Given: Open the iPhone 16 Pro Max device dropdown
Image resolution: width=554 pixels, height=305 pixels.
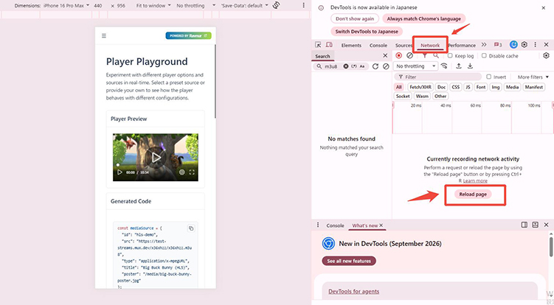Looking at the screenshot, I should click(x=66, y=6).
